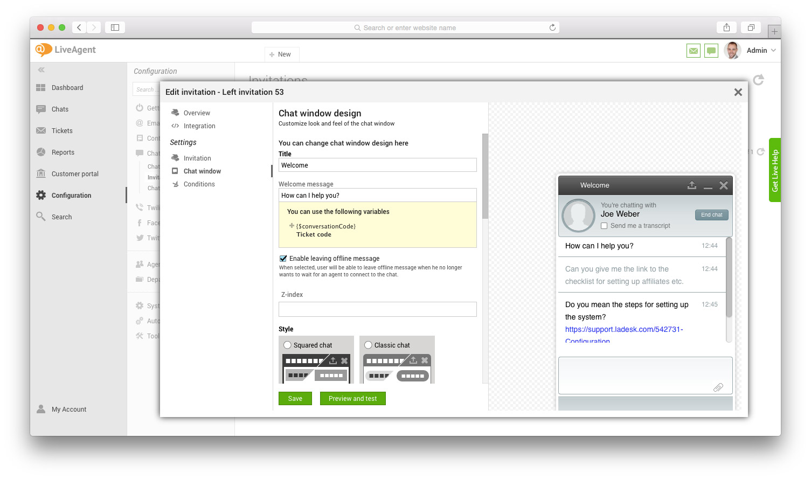This screenshot has height=479, width=811.
Task: Reload page via address bar icon
Action: click(x=552, y=27)
